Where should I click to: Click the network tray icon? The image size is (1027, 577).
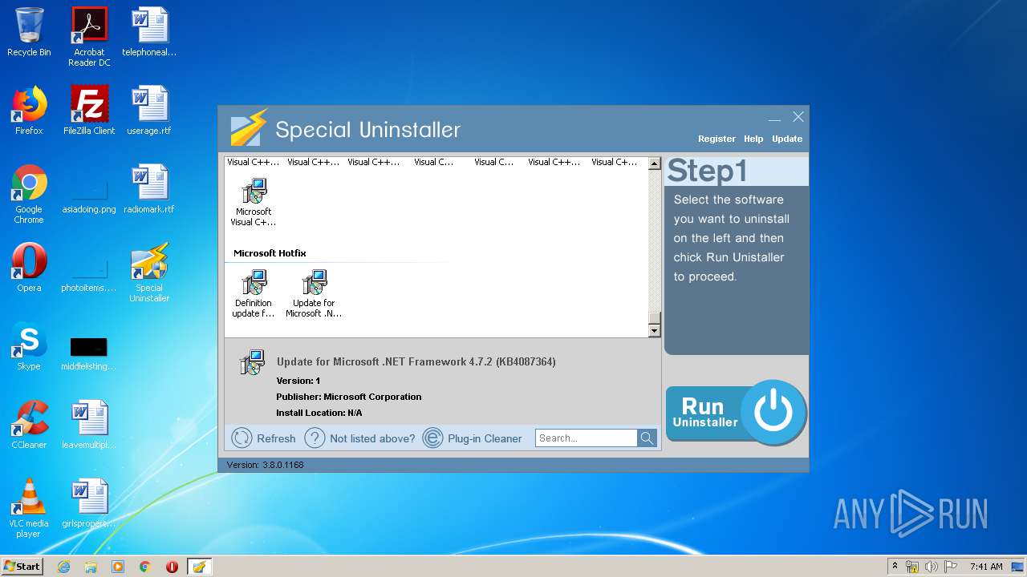pos(912,567)
